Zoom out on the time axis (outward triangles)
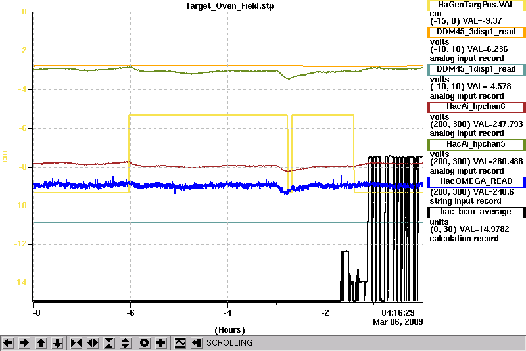 93,343
